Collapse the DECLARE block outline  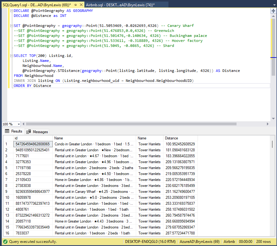[x=11, y=11]
